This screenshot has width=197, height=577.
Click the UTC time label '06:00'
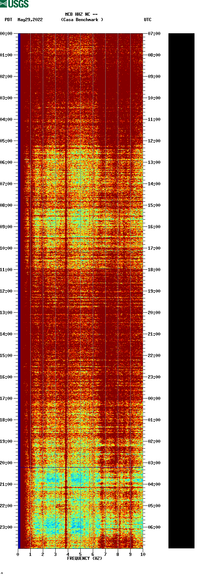click(154, 527)
